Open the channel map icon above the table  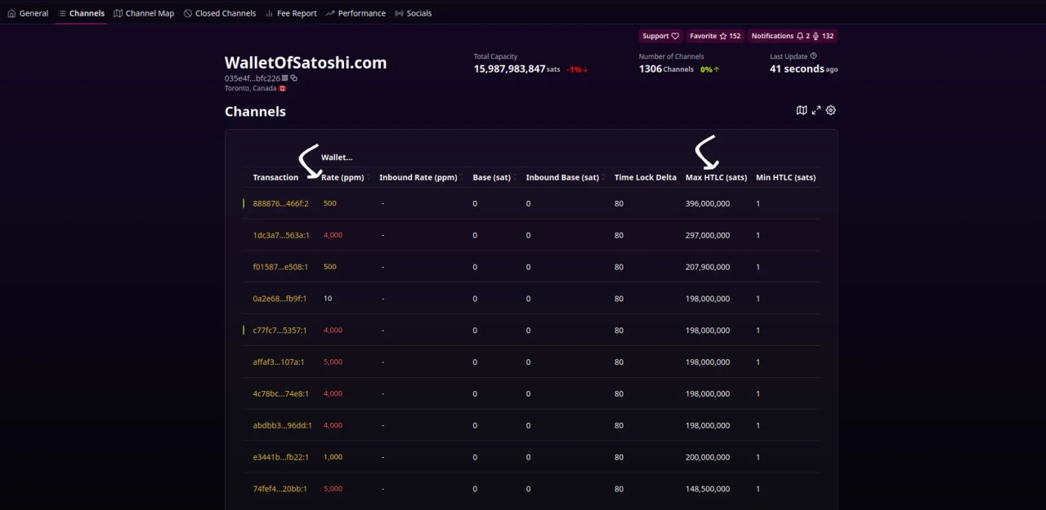tap(801, 110)
